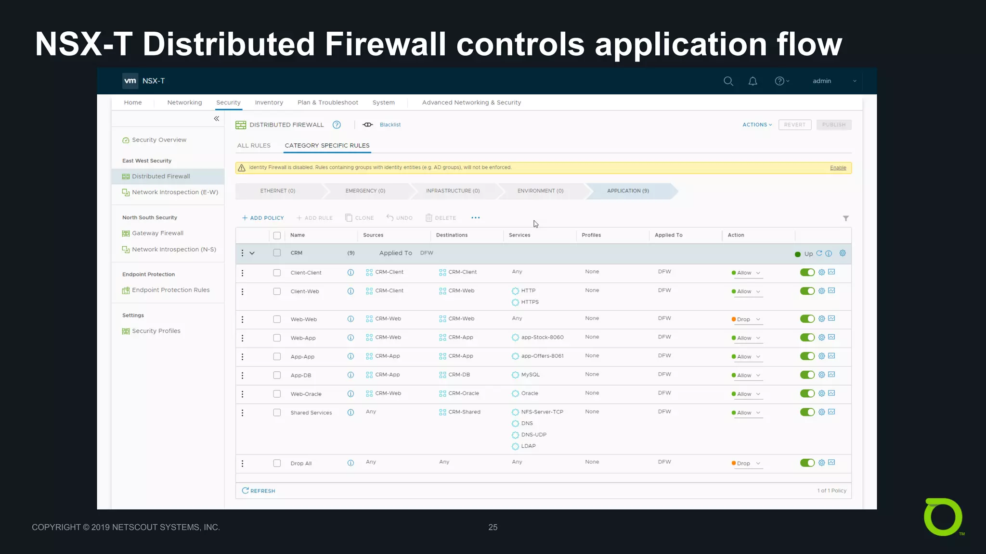Click info icon for Drop All rule

coord(350,463)
